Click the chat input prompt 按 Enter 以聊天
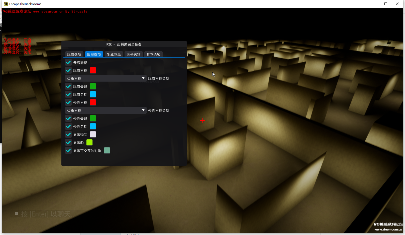Screen dimensions: 405x235 pos(48,214)
